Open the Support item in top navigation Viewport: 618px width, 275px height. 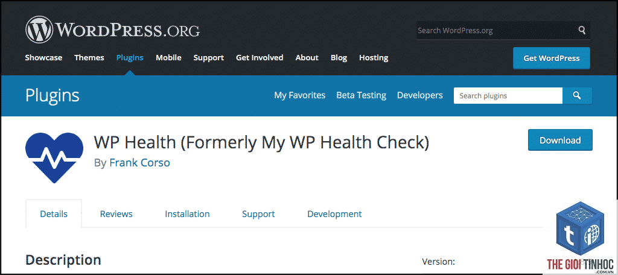(x=208, y=58)
